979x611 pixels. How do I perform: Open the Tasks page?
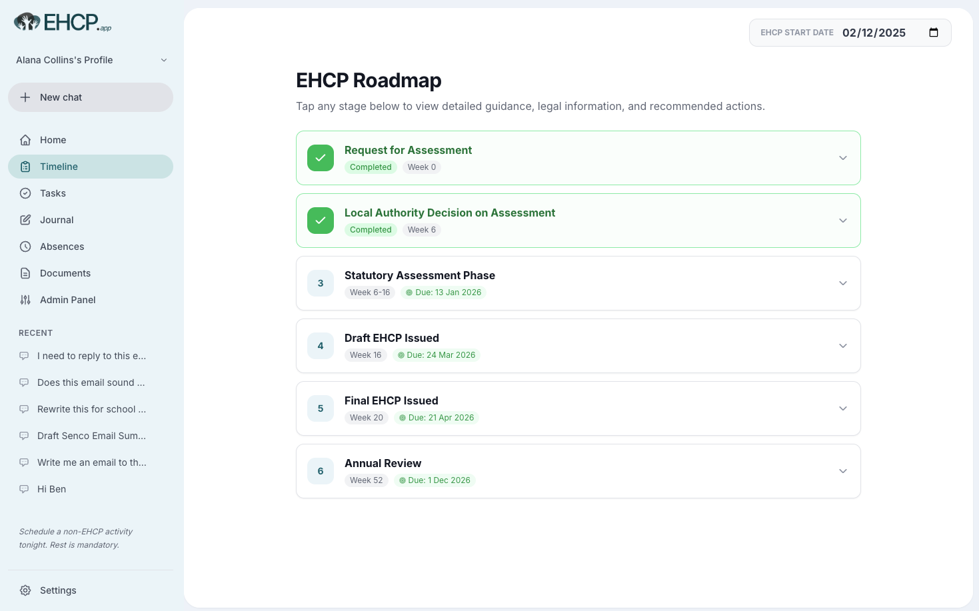point(91,193)
